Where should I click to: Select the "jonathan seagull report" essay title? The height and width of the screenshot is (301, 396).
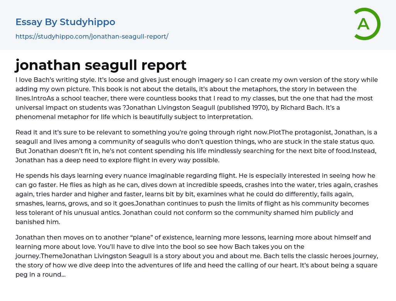pos(101,65)
